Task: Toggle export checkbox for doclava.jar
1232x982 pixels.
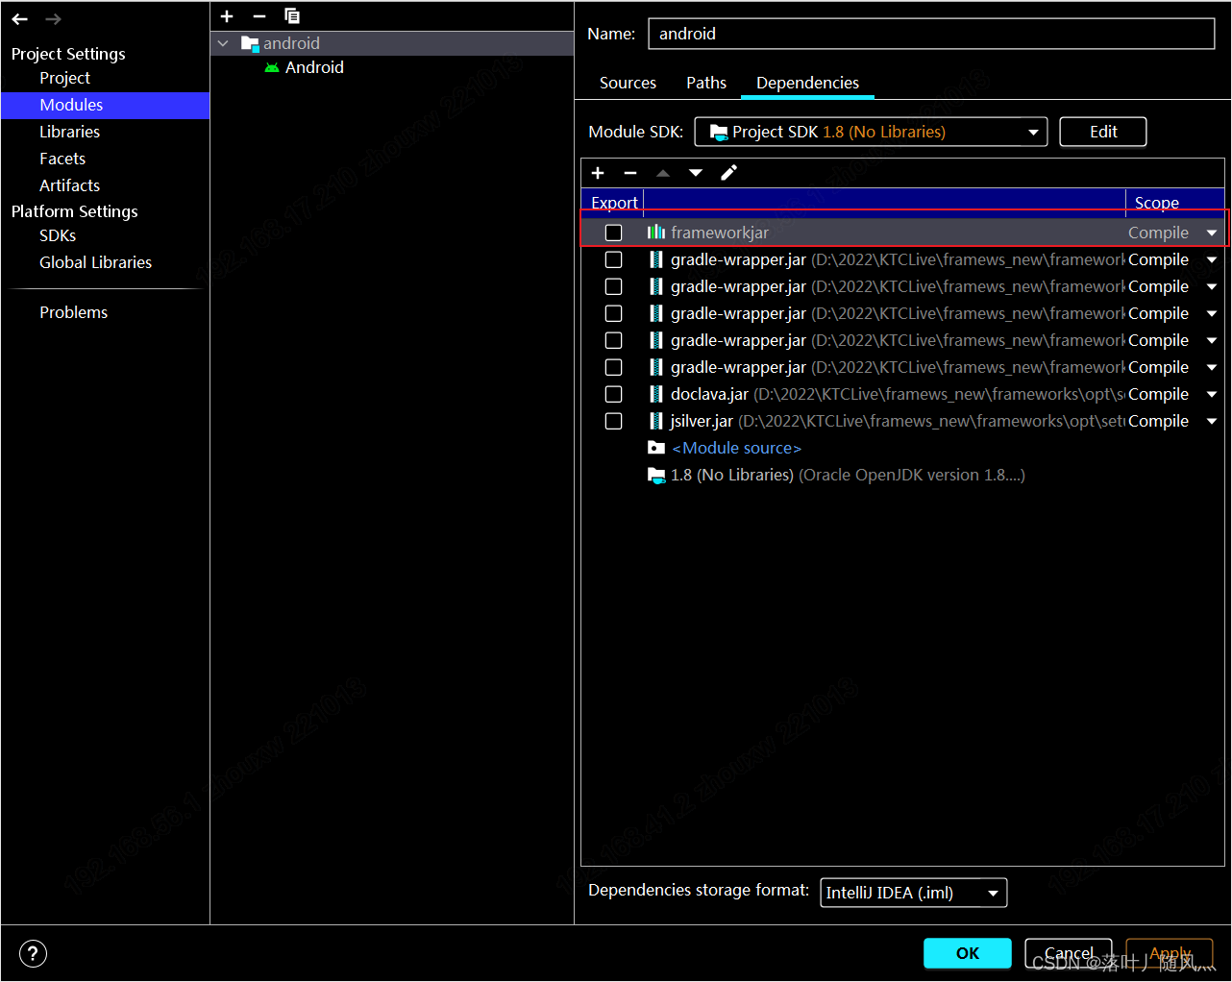Action: click(x=613, y=394)
